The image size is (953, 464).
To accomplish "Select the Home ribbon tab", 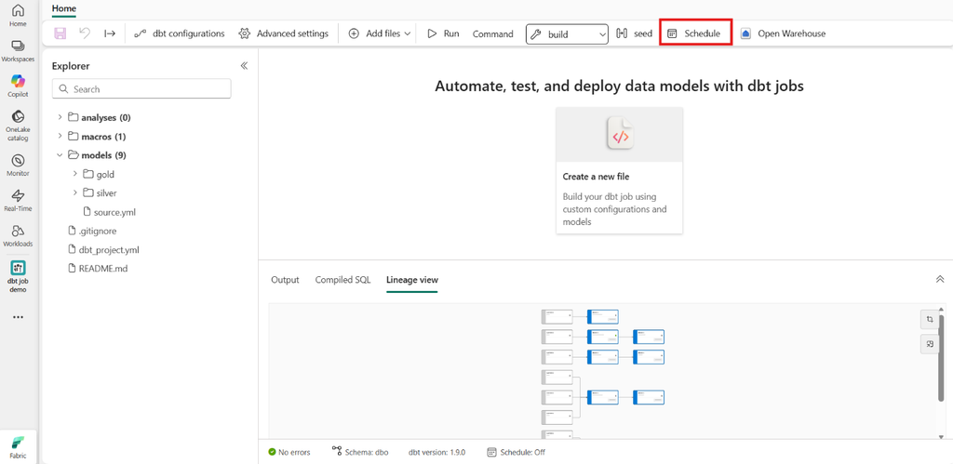I will point(64,8).
